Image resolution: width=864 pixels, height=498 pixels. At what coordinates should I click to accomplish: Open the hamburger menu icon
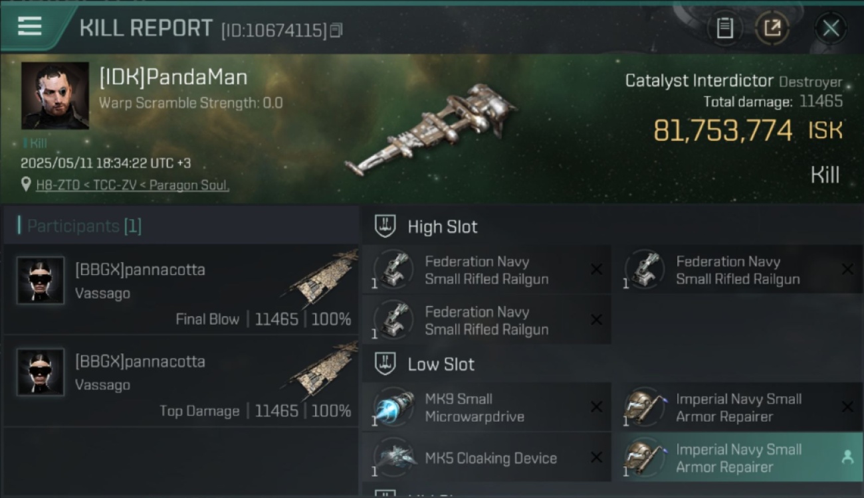pos(29,27)
